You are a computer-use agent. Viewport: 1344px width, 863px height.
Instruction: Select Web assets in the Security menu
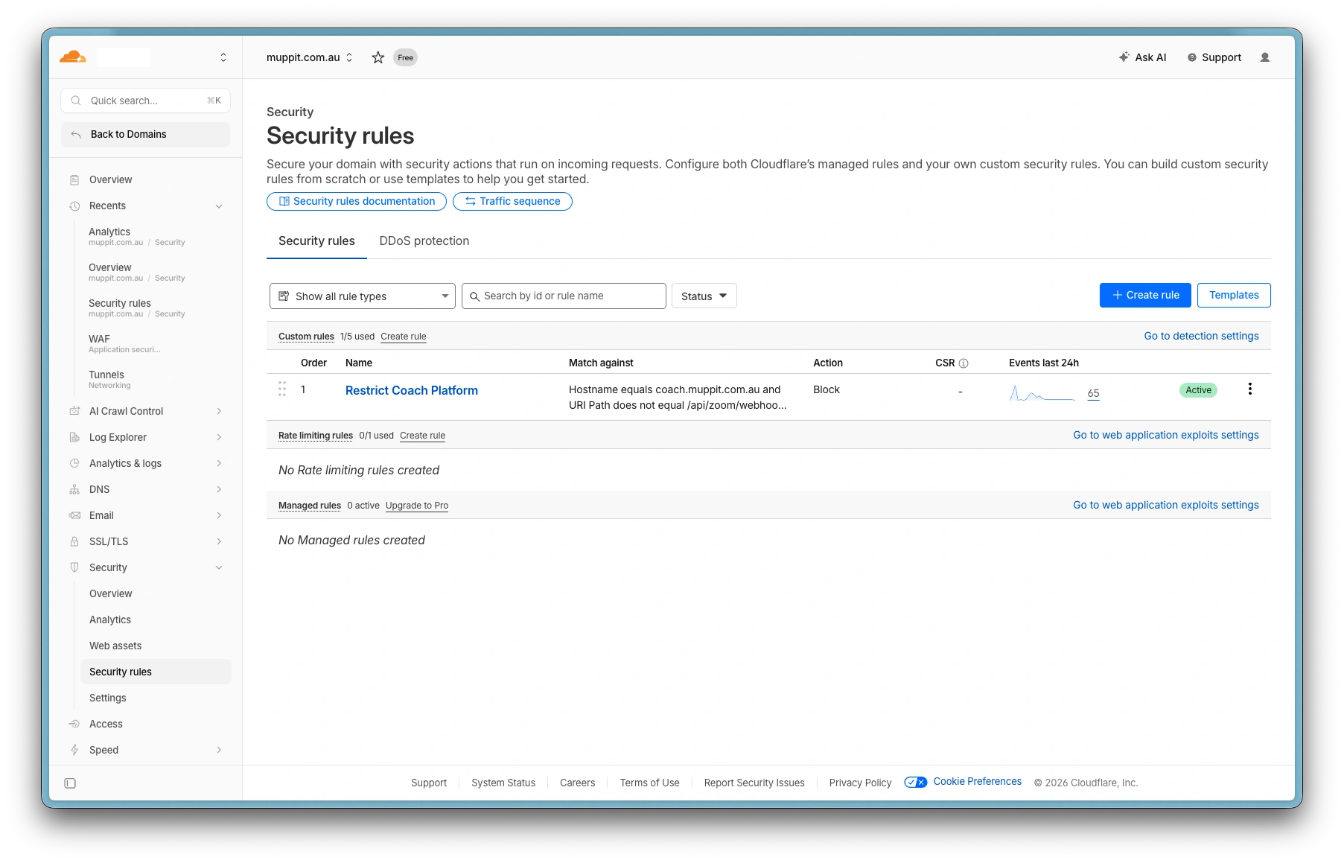tap(115, 646)
